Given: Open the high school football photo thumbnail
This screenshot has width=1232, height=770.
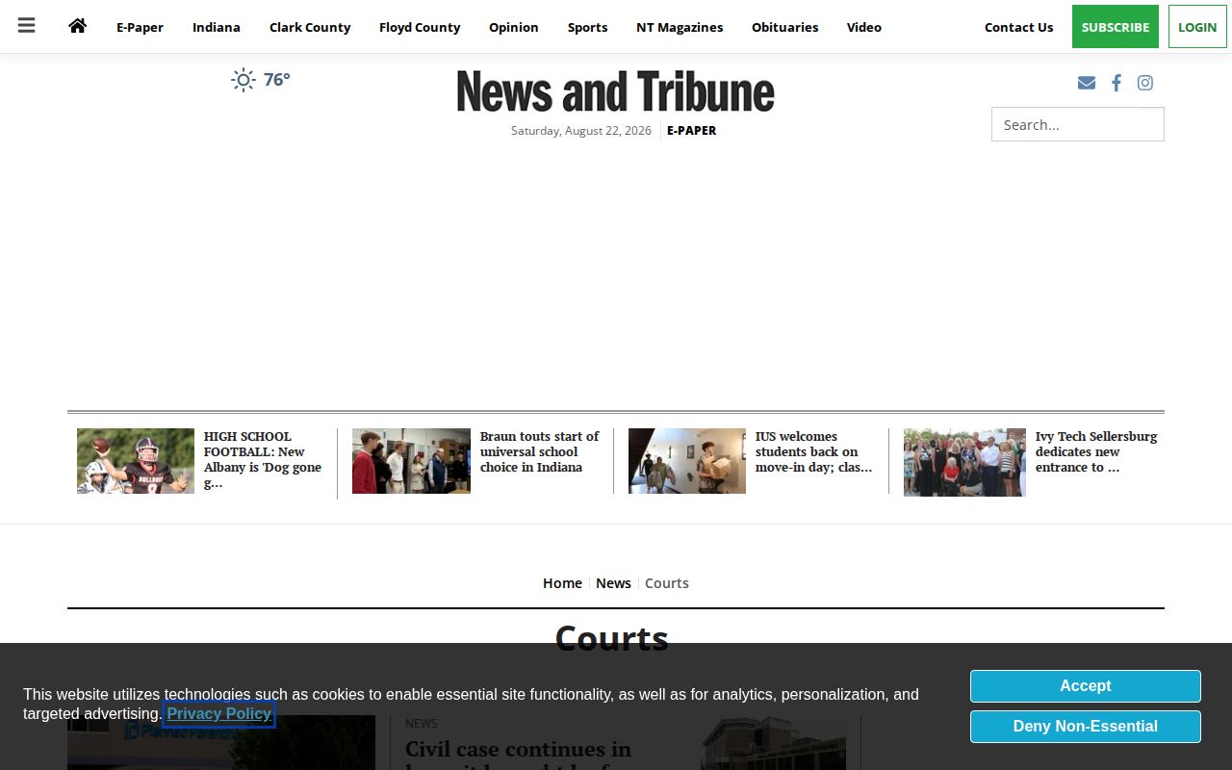Looking at the screenshot, I should [x=136, y=461].
